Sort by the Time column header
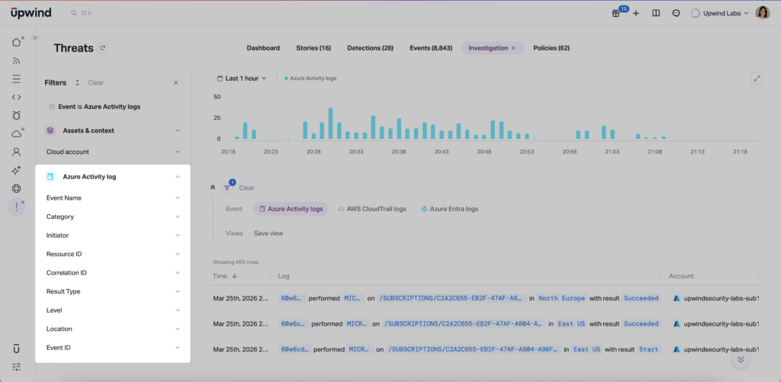 tap(225, 276)
